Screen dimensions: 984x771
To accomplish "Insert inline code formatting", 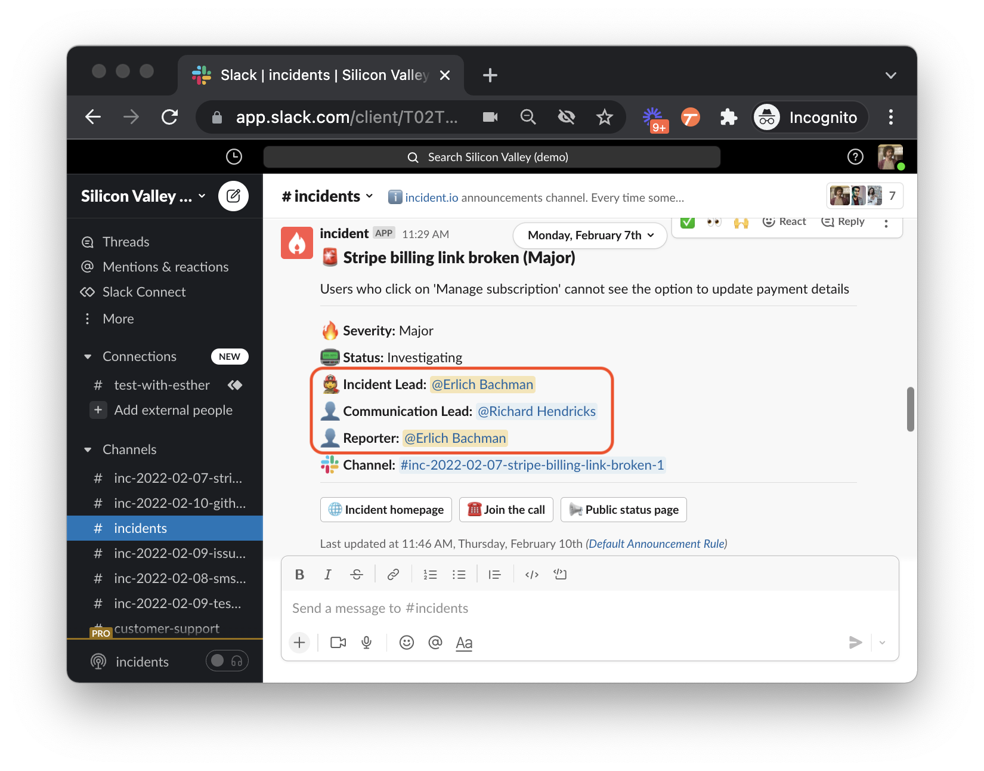I will (x=532, y=575).
